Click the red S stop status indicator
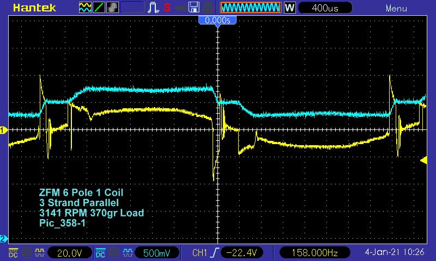Image resolution: width=436 pixels, height=261 pixels. 167,8
